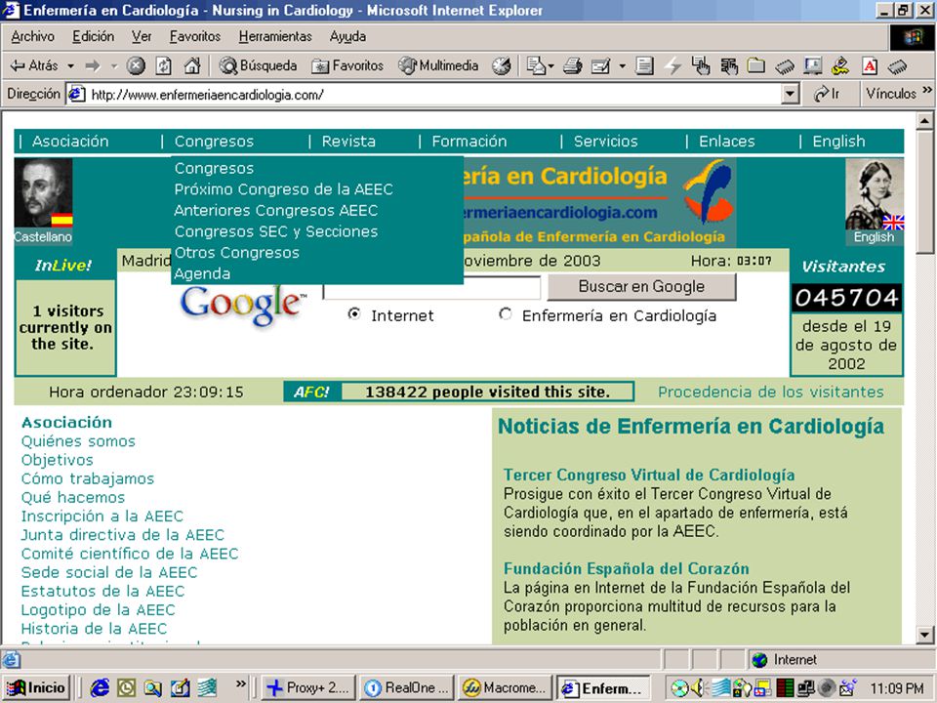Select Anteriores Congresos AEEC menu entry

(x=276, y=211)
